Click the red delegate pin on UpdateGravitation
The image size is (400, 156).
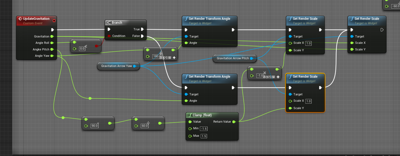[54, 20]
